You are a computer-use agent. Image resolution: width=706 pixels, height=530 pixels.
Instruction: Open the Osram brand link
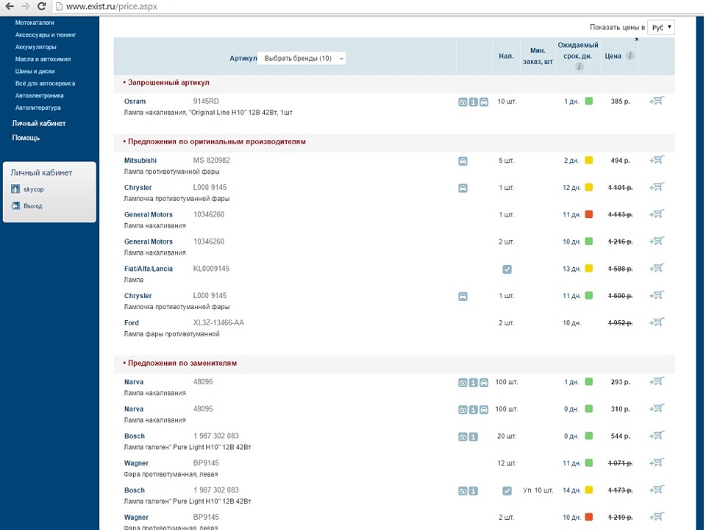pos(135,102)
